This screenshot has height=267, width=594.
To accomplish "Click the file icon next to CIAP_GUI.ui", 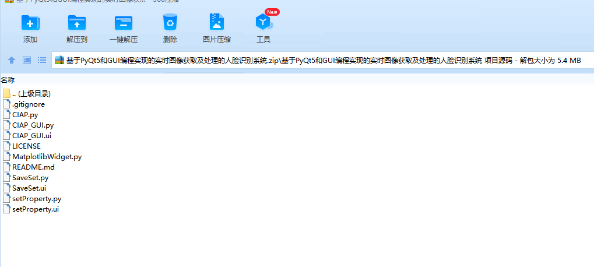I will (x=6, y=135).
